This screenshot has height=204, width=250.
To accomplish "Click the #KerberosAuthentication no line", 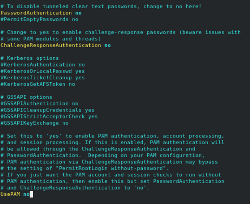I will click(43, 65).
